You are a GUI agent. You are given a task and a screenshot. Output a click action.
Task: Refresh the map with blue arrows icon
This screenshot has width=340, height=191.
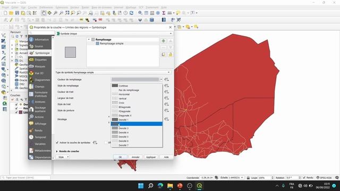131,13
